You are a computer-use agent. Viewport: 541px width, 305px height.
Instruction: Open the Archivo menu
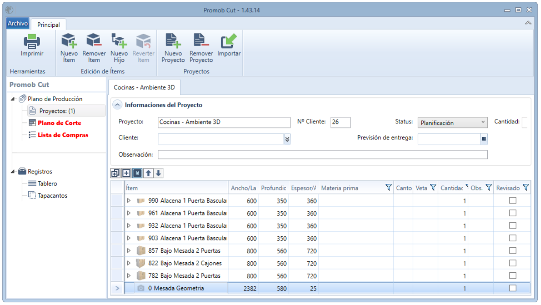click(18, 23)
